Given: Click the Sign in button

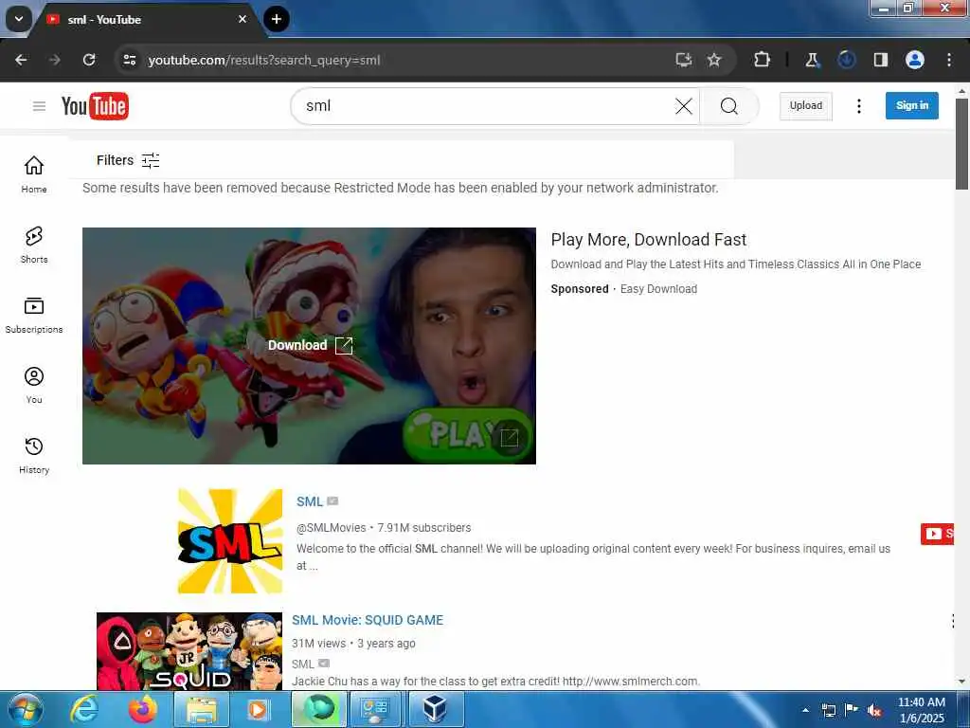Looking at the screenshot, I should (912, 106).
